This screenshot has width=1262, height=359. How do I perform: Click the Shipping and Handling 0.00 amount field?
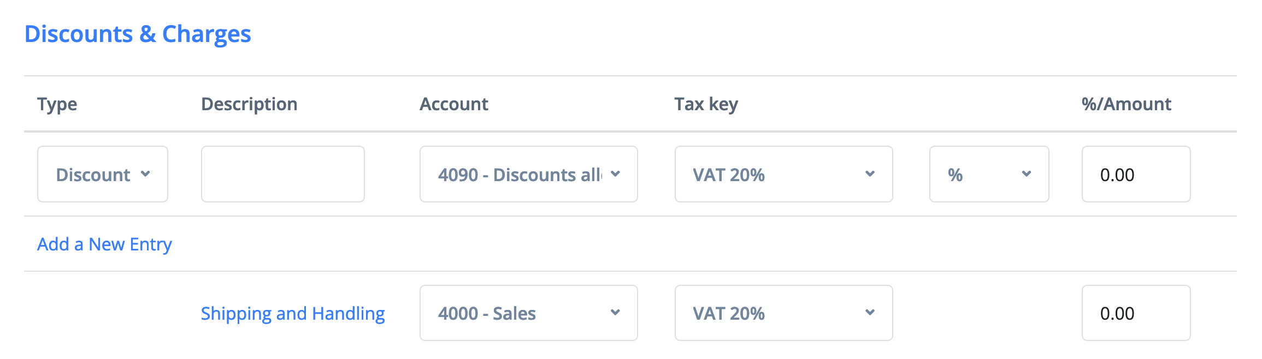tap(1135, 313)
